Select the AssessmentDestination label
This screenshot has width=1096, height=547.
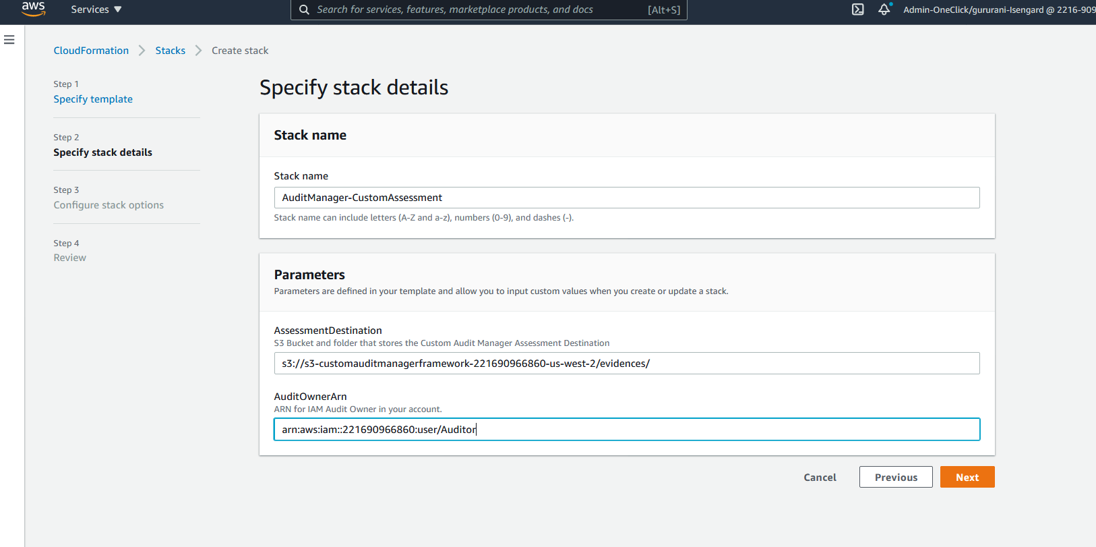pos(328,330)
